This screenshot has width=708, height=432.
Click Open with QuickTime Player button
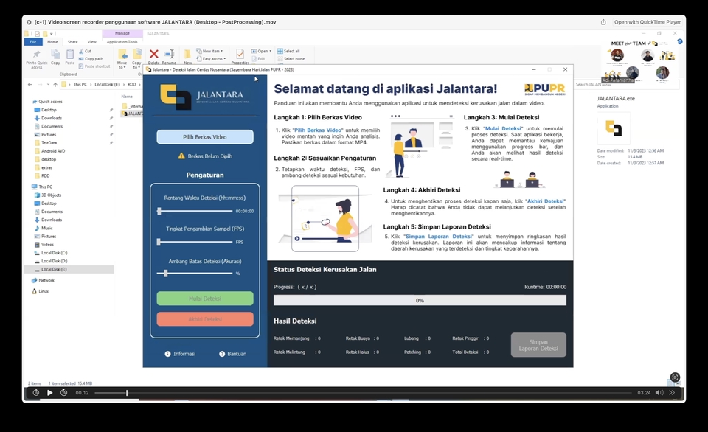click(647, 22)
